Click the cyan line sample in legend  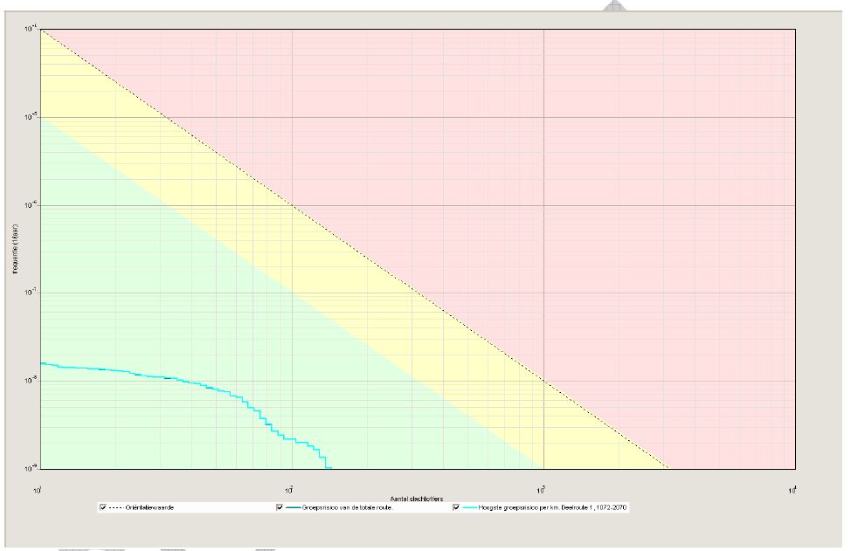tap(469, 508)
